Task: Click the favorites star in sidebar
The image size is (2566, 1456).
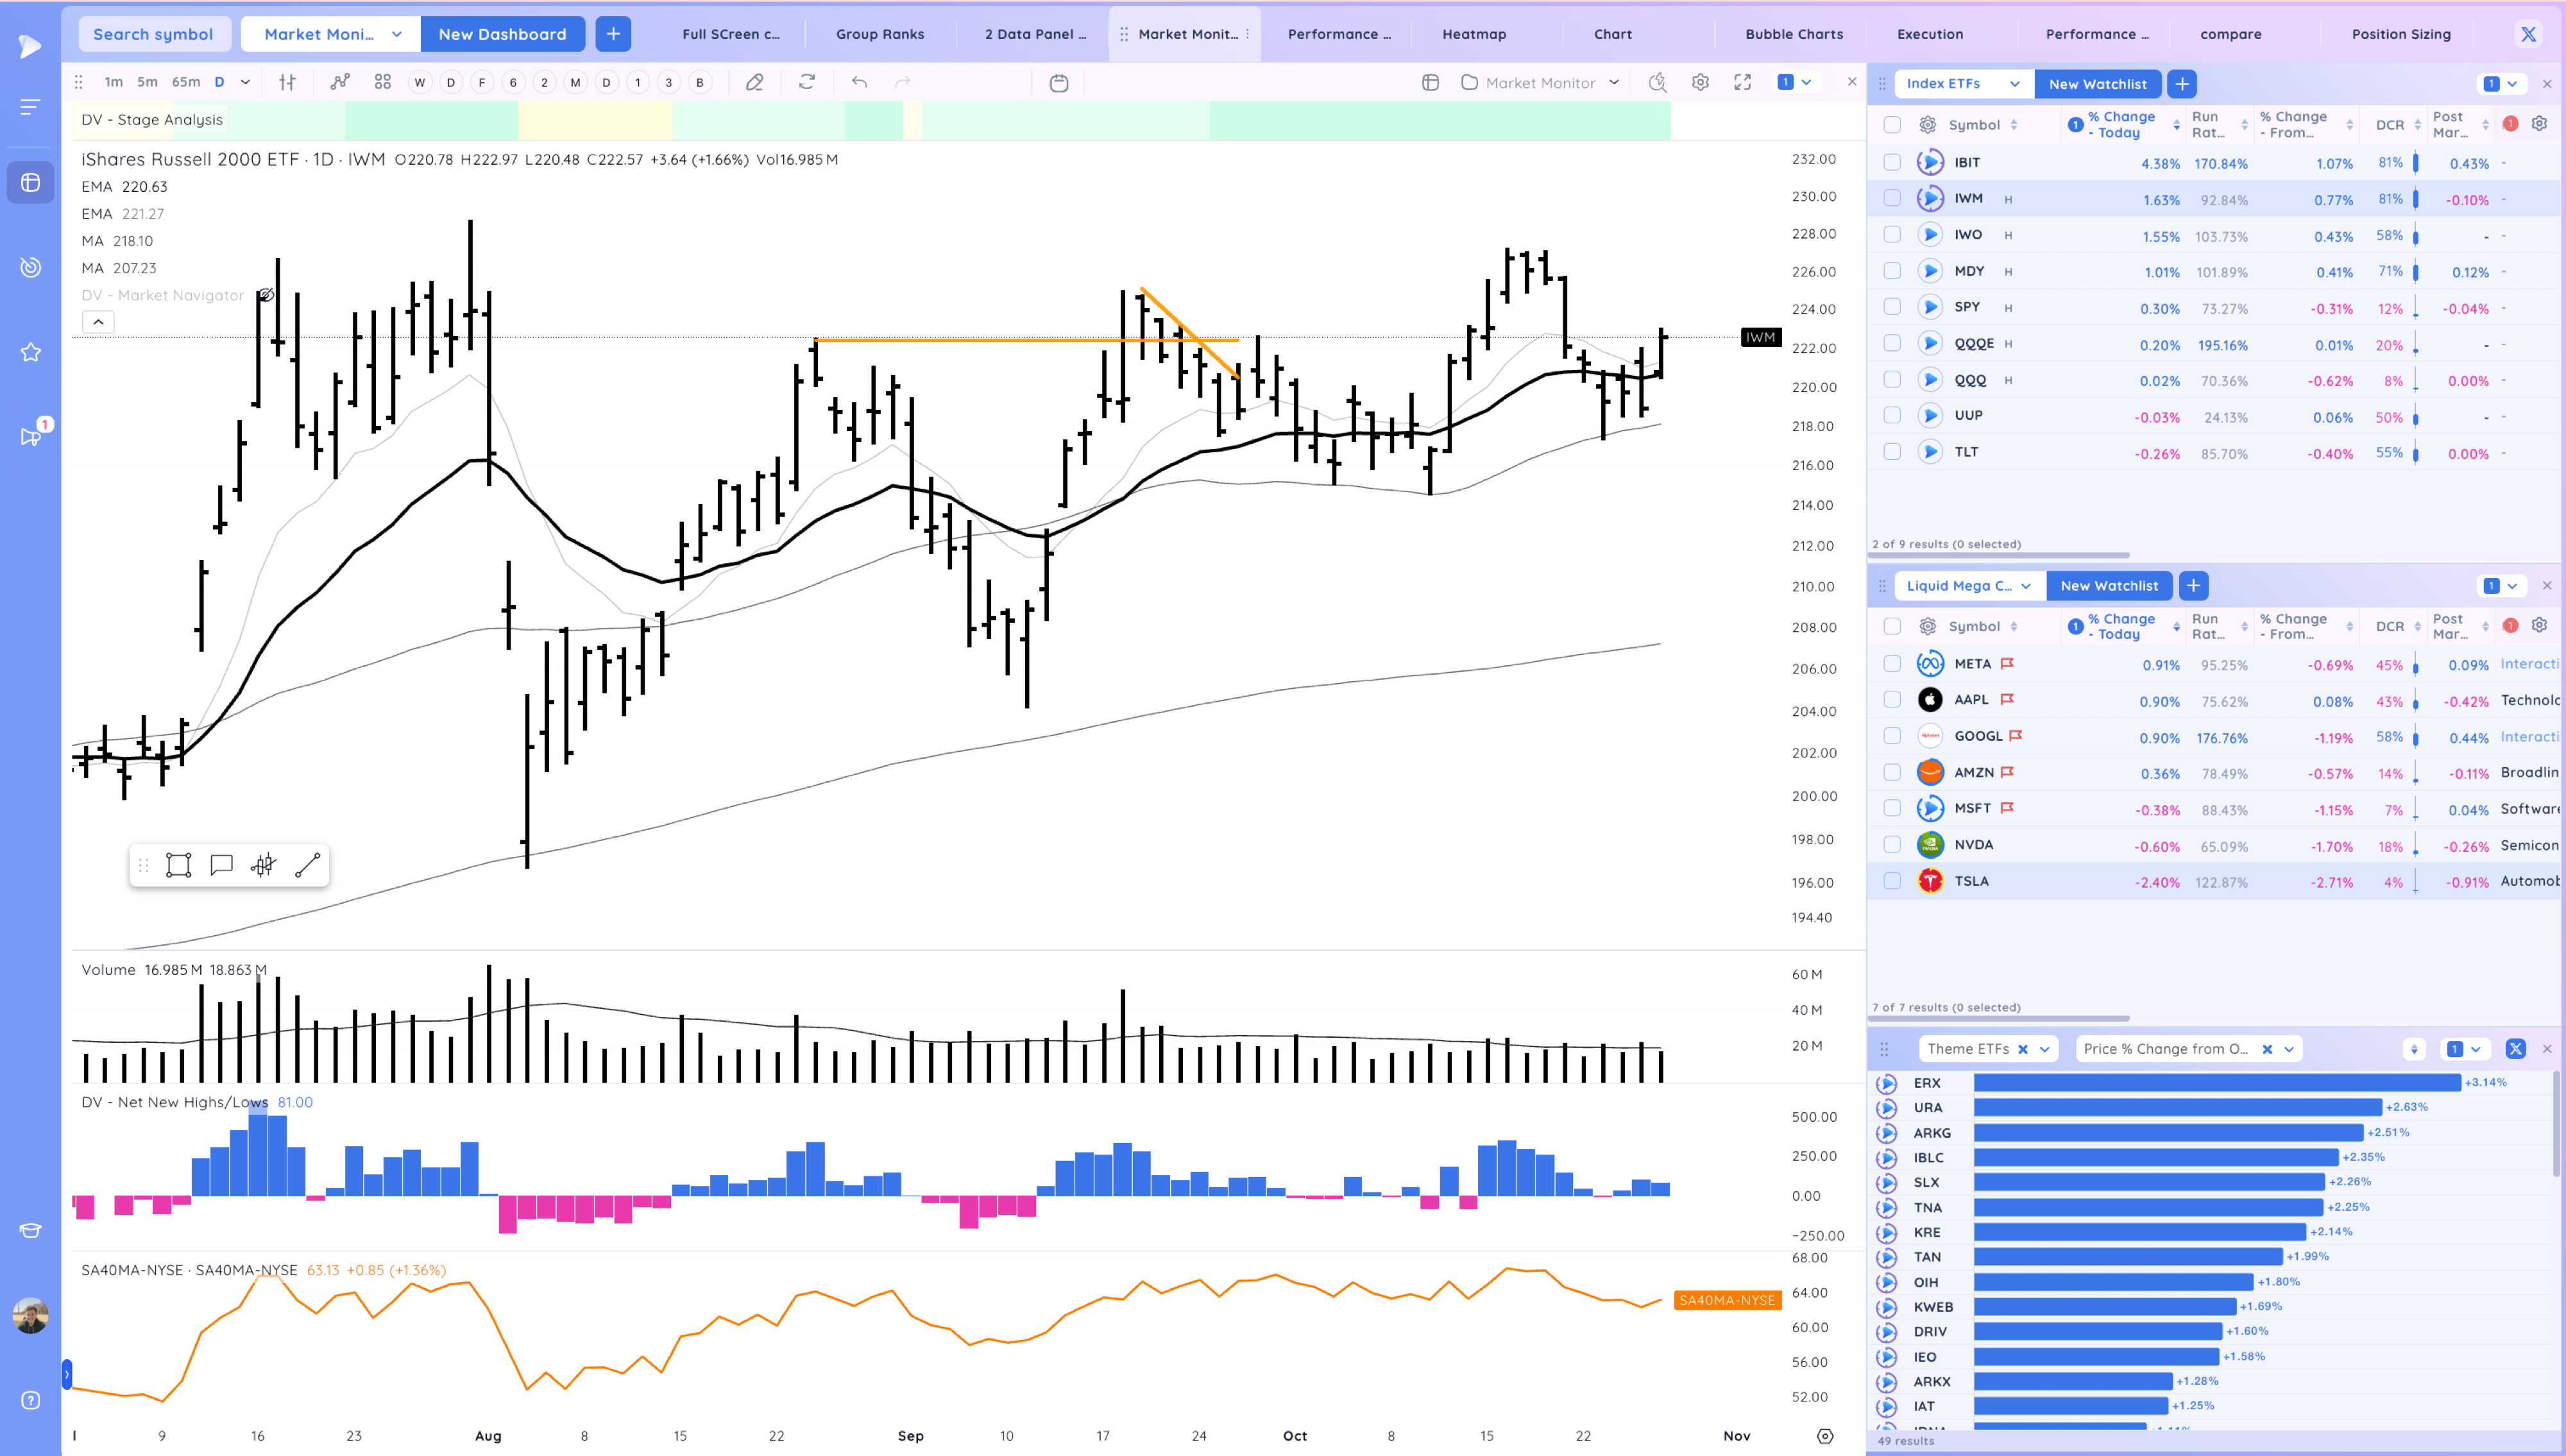Action: coord(31,352)
